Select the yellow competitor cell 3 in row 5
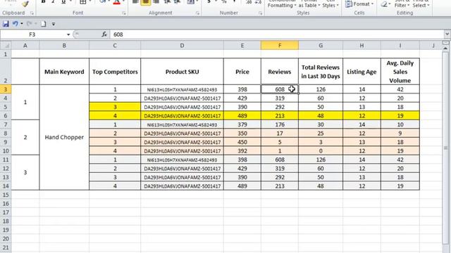Image resolution: width=451 pixels, height=253 pixels. [115, 107]
